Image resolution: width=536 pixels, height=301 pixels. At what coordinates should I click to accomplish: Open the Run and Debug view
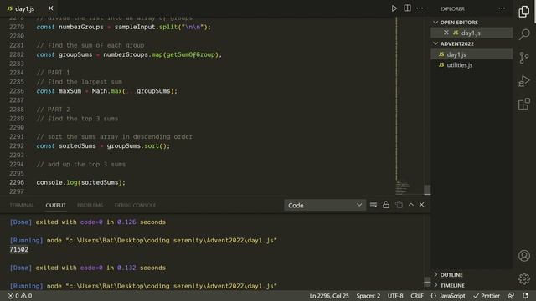(x=524, y=81)
